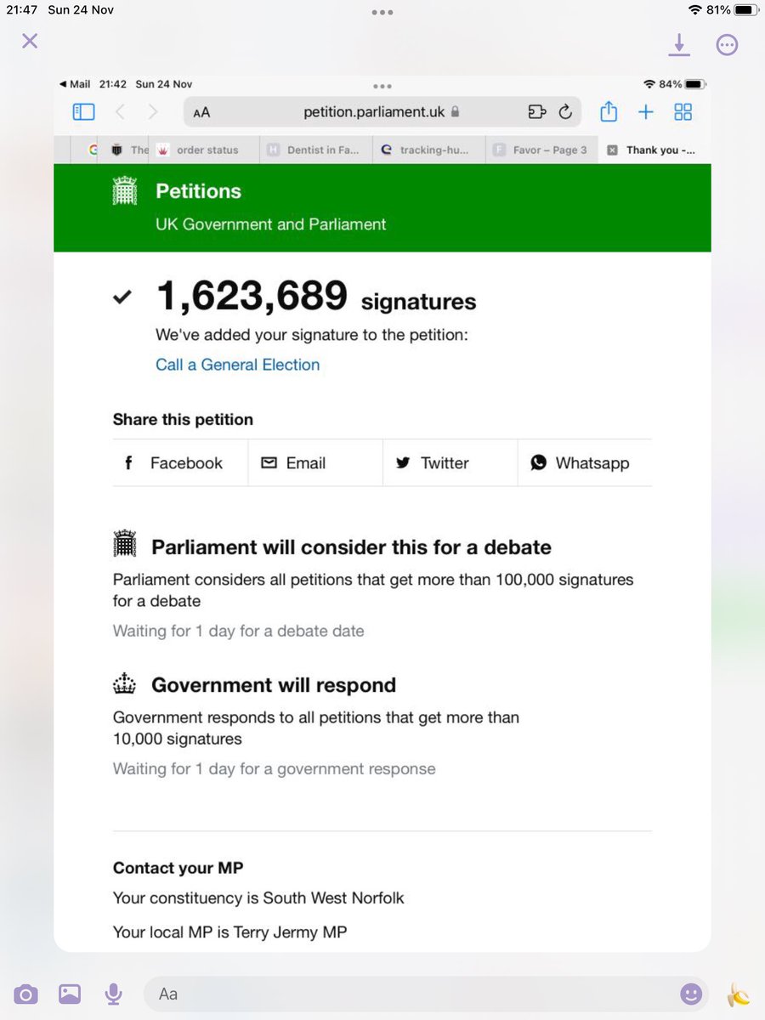Close the image viewer with X

30,41
